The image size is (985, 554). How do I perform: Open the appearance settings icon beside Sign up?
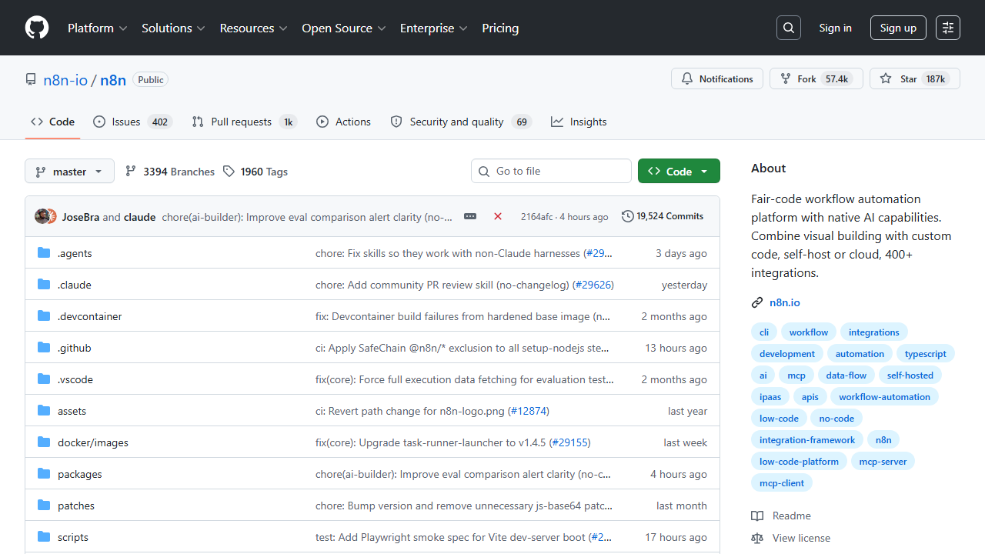[948, 28]
